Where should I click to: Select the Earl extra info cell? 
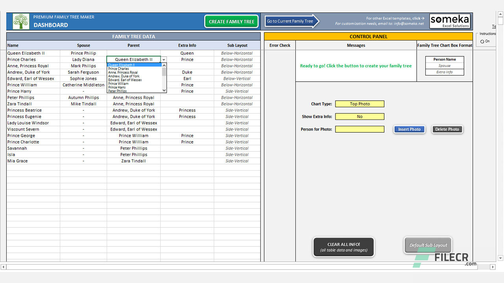point(187,79)
